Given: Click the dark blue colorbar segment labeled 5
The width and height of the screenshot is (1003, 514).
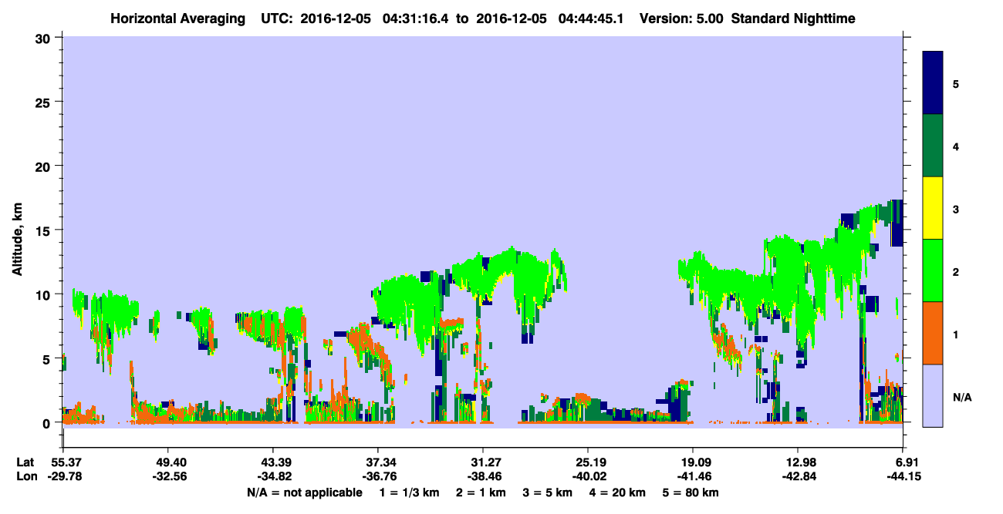Looking at the screenshot, I should 933,83.
